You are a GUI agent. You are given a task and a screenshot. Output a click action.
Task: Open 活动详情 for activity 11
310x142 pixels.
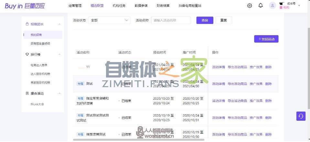tap(219, 67)
